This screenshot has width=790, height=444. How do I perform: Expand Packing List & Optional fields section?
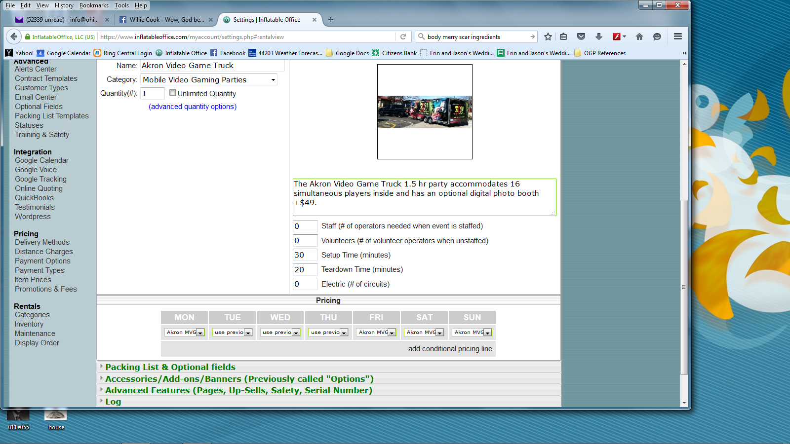(170, 367)
